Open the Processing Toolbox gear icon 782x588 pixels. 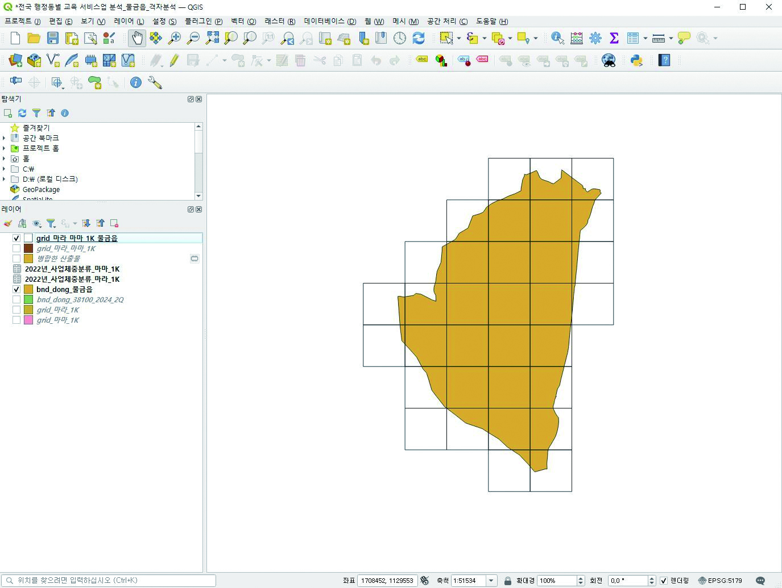click(x=595, y=38)
